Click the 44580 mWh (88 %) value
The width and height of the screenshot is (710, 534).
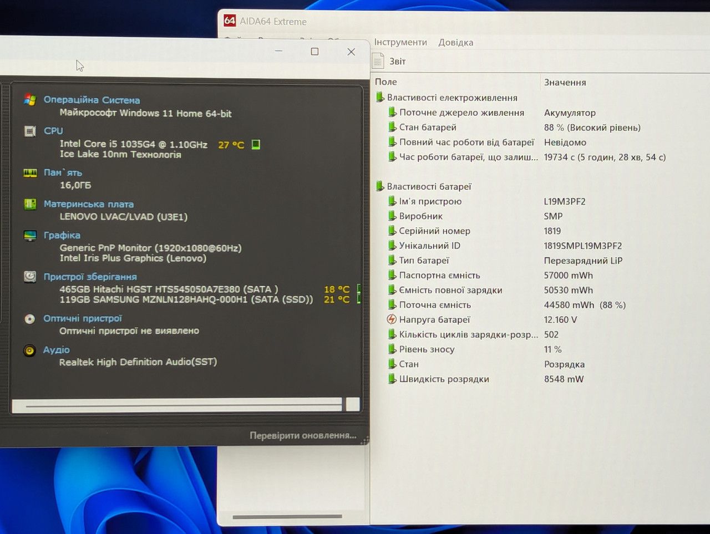585,305
